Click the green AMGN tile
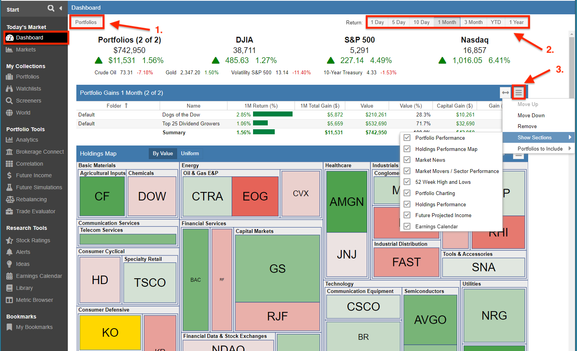This screenshot has width=577, height=351. click(347, 202)
